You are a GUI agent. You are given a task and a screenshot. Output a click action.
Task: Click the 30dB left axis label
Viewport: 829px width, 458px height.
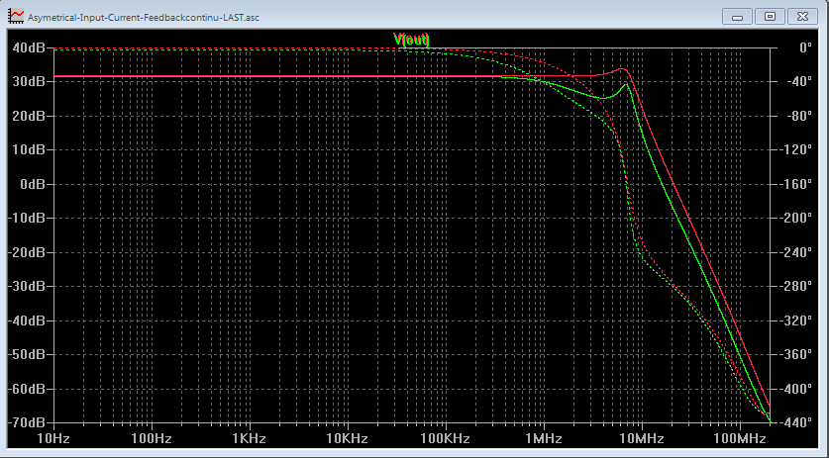click(29, 81)
